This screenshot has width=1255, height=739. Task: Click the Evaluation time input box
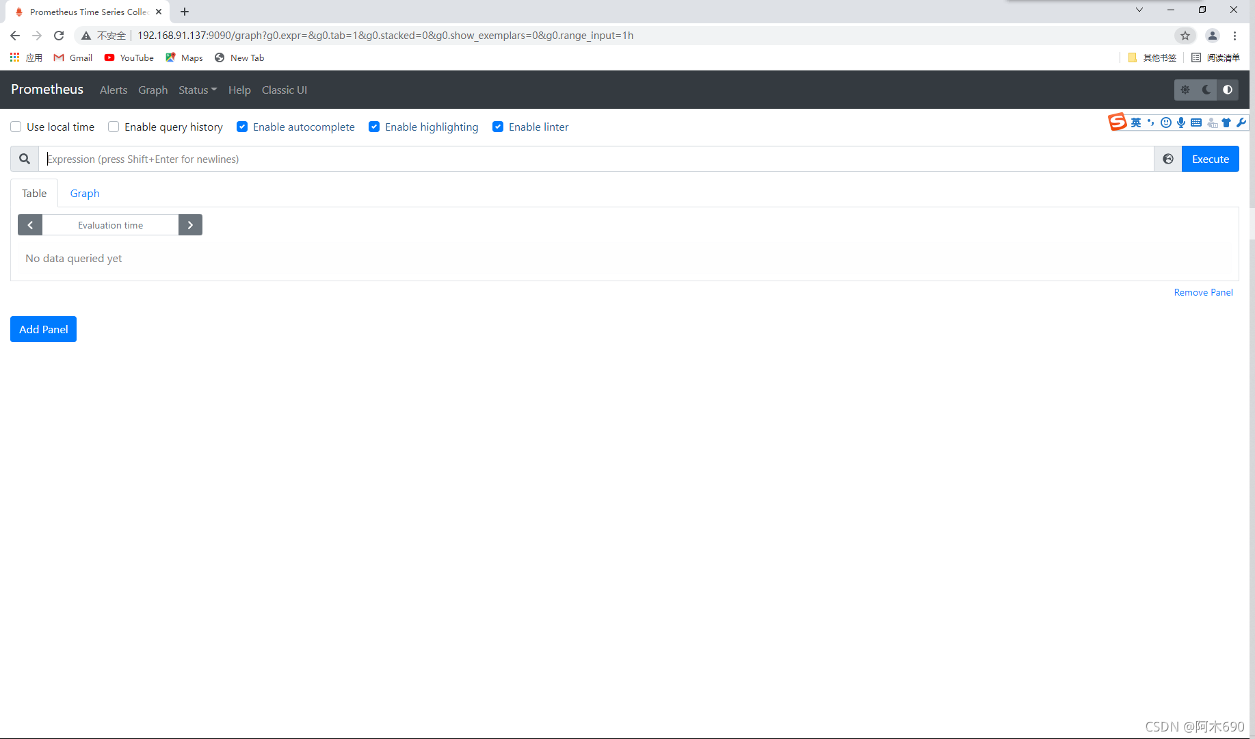click(x=110, y=225)
